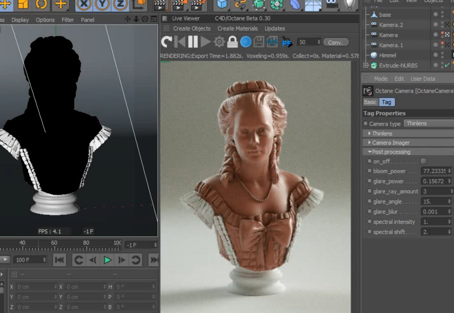Open the viewport Panel menu
The width and height of the screenshot is (454, 313).
click(87, 20)
